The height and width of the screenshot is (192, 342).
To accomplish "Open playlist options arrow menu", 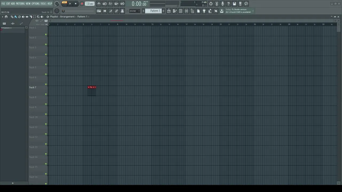I will coord(3,17).
